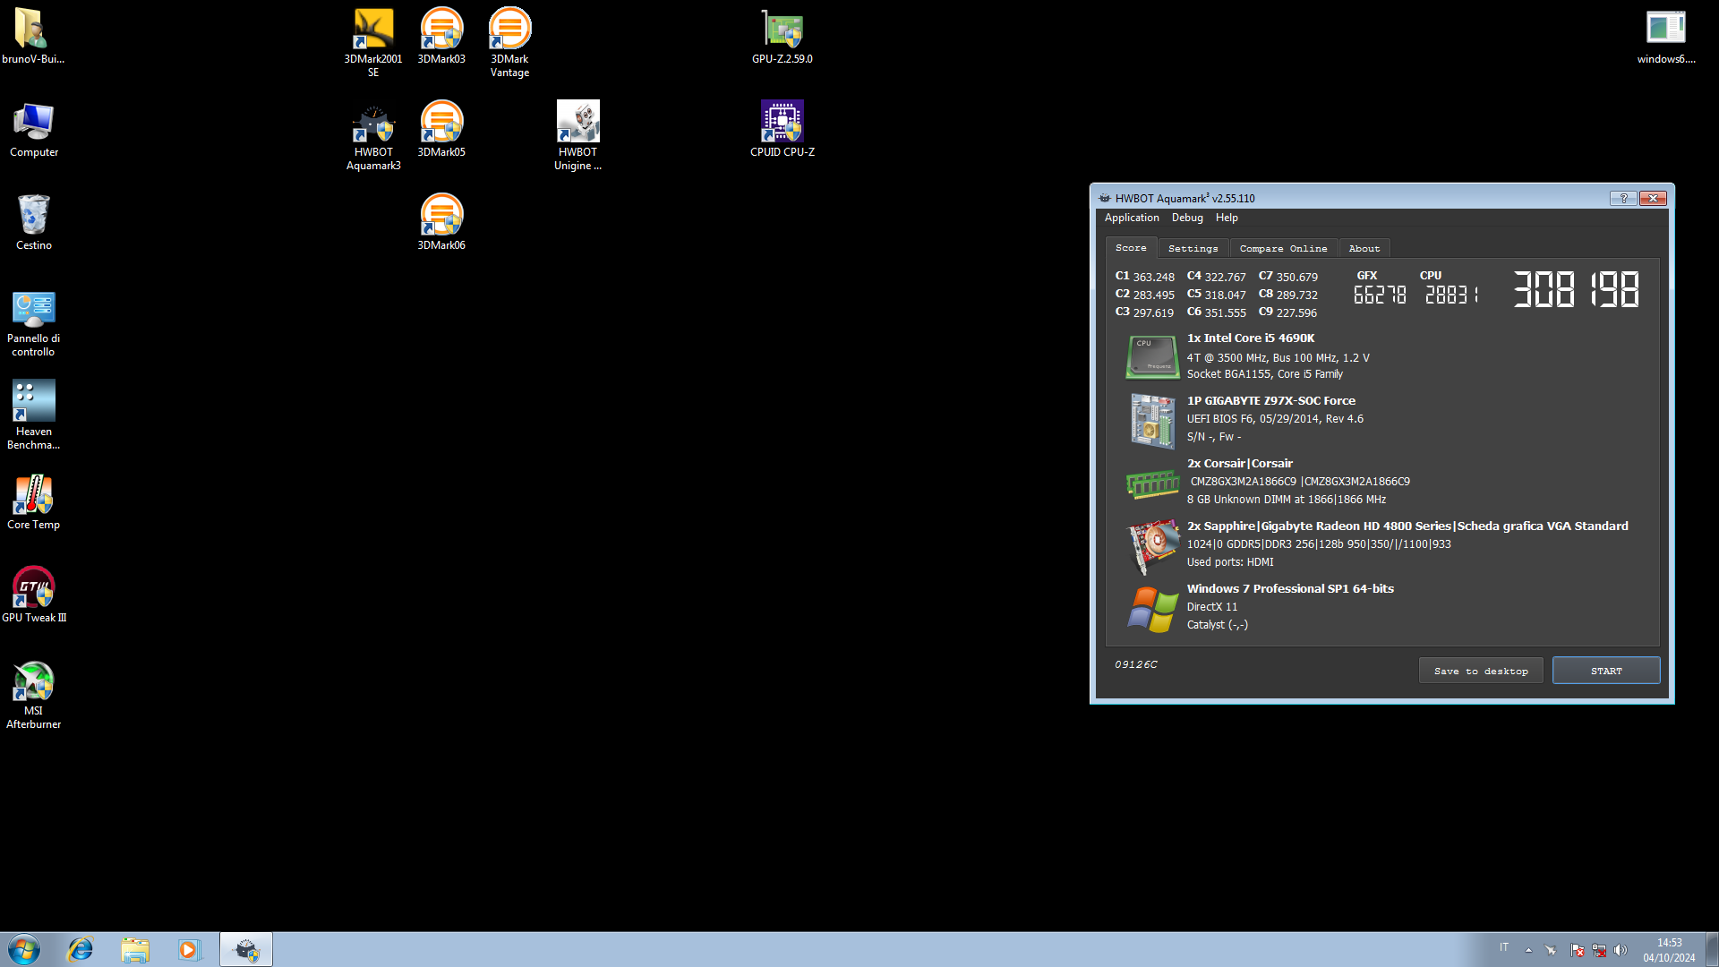The image size is (1719, 967).
Task: Open Windows Explorer from taskbar
Action: [x=135, y=949]
